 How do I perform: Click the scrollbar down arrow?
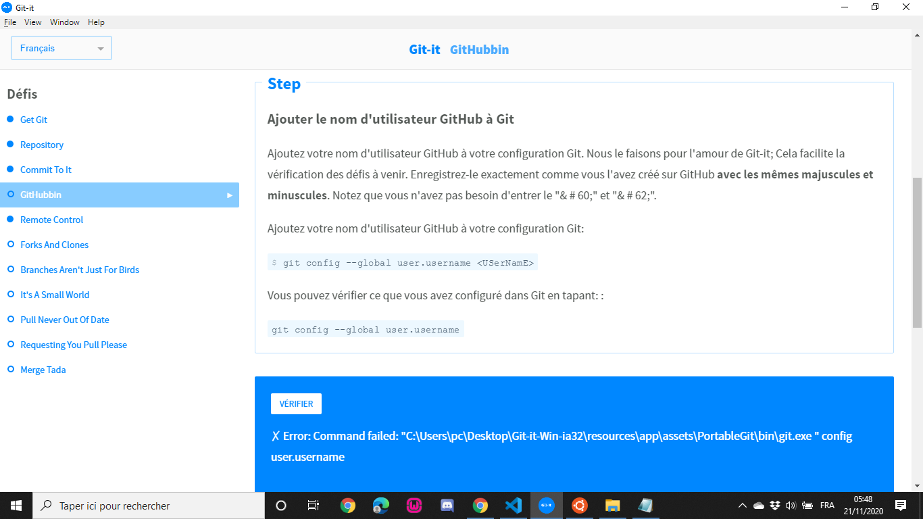917,485
